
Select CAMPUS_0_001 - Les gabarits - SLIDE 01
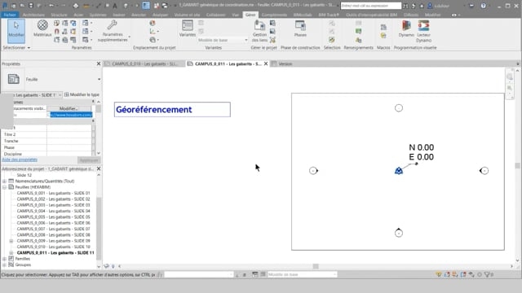[53, 193]
